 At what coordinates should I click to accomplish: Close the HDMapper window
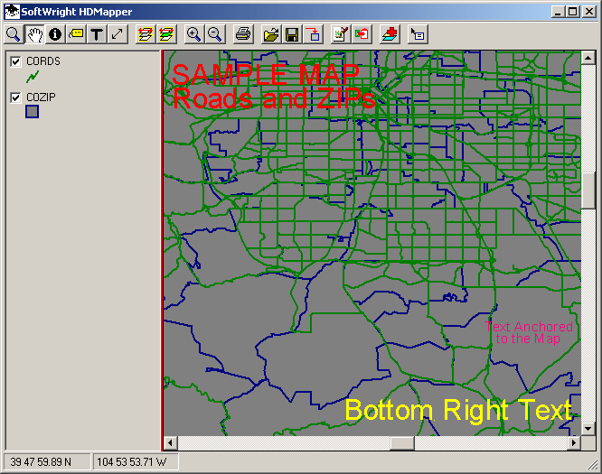tap(589, 12)
